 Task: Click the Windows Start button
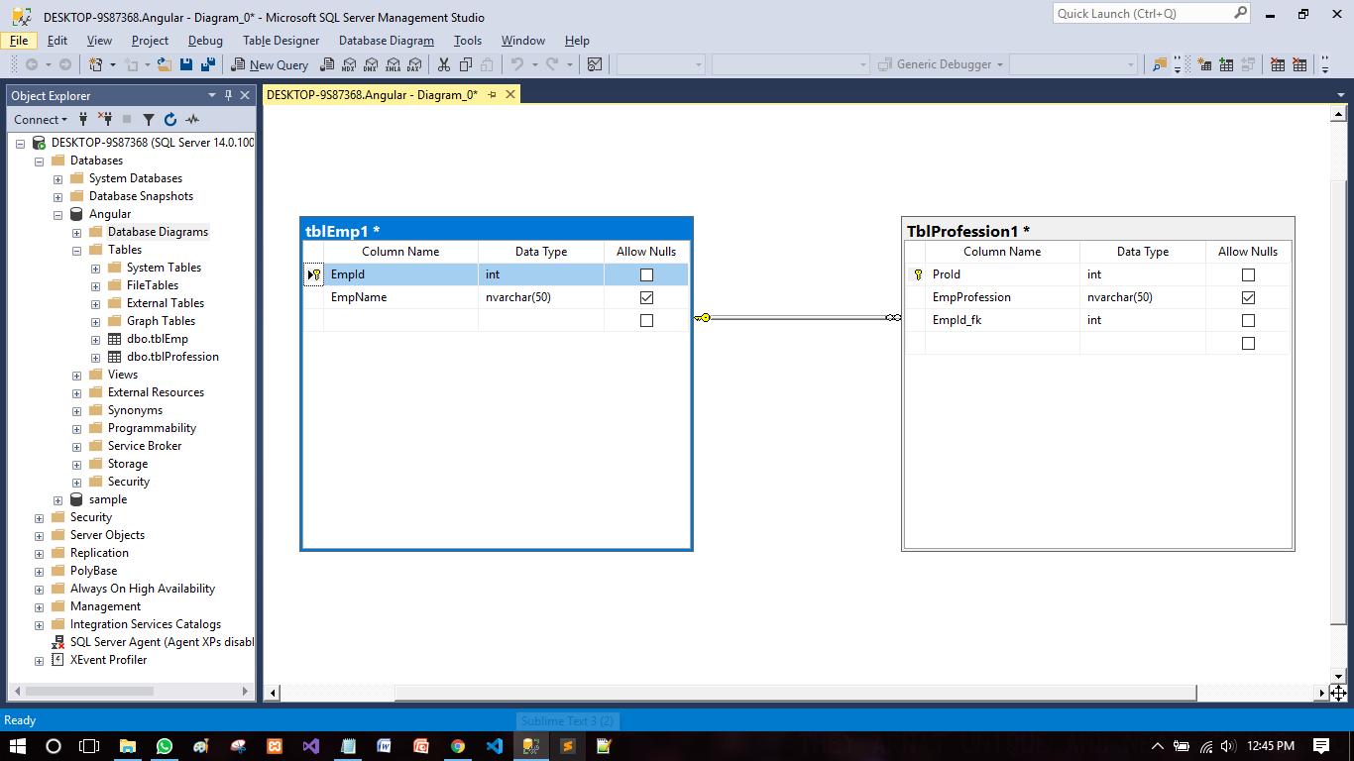pos(18,746)
